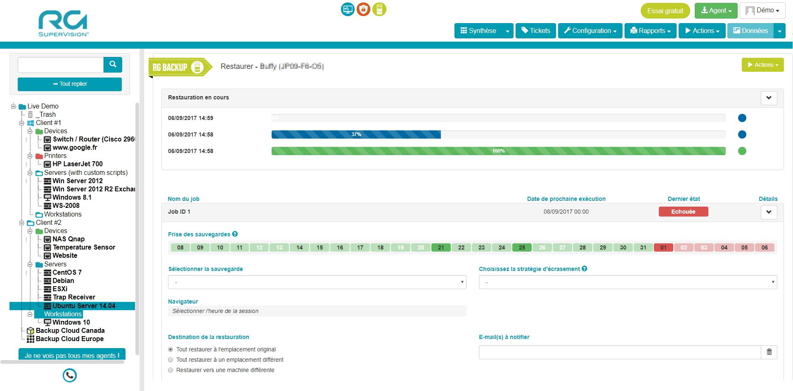Viewport: 793px width, 391px height.
Task: Select Tout restaurer à l'emplacement original
Action: (x=170, y=349)
